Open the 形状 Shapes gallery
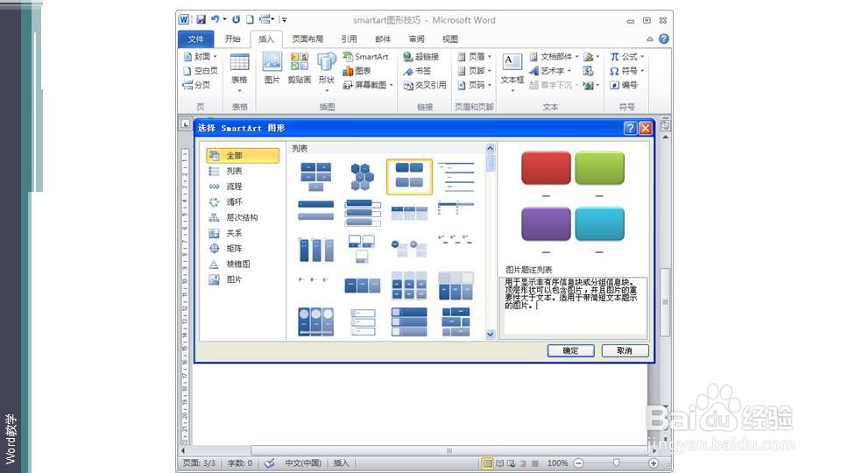This screenshot has width=841, height=473. (x=326, y=72)
